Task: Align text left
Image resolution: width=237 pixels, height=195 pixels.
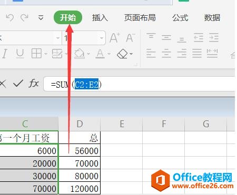Action: [151, 53]
